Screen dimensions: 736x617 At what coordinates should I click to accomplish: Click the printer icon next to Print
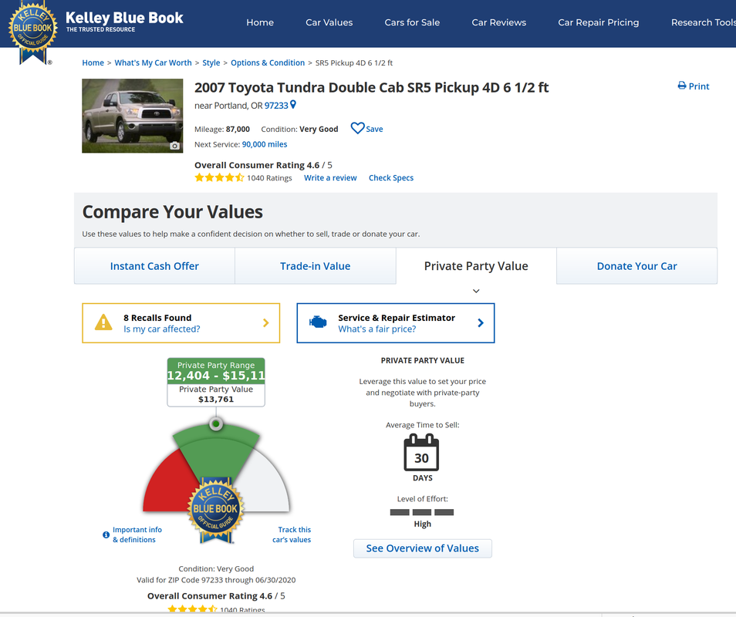681,86
